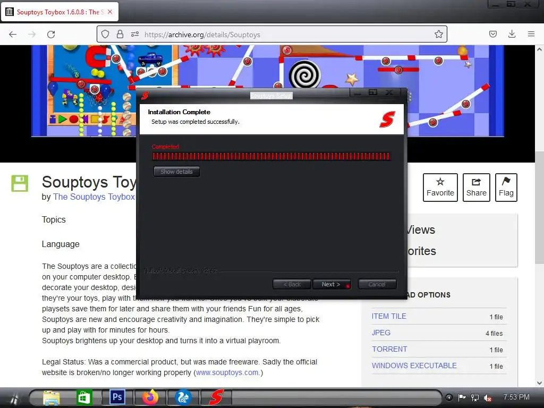544x408 pixels.
Task: Click the scroll-down arrow of the page scrollbar
Action: 539,383
